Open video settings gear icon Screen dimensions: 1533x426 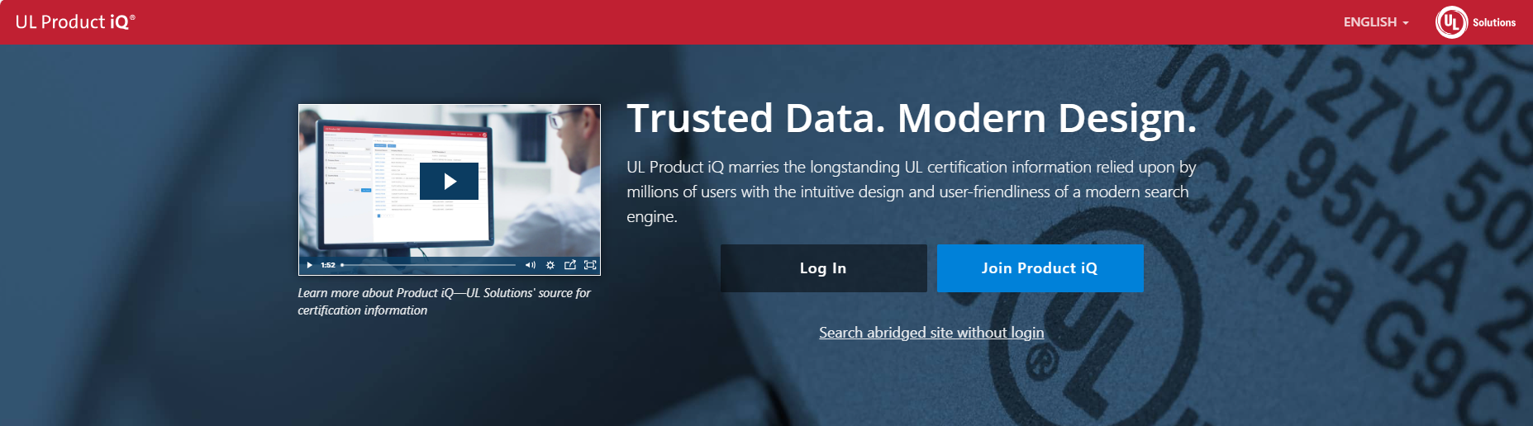coord(550,265)
